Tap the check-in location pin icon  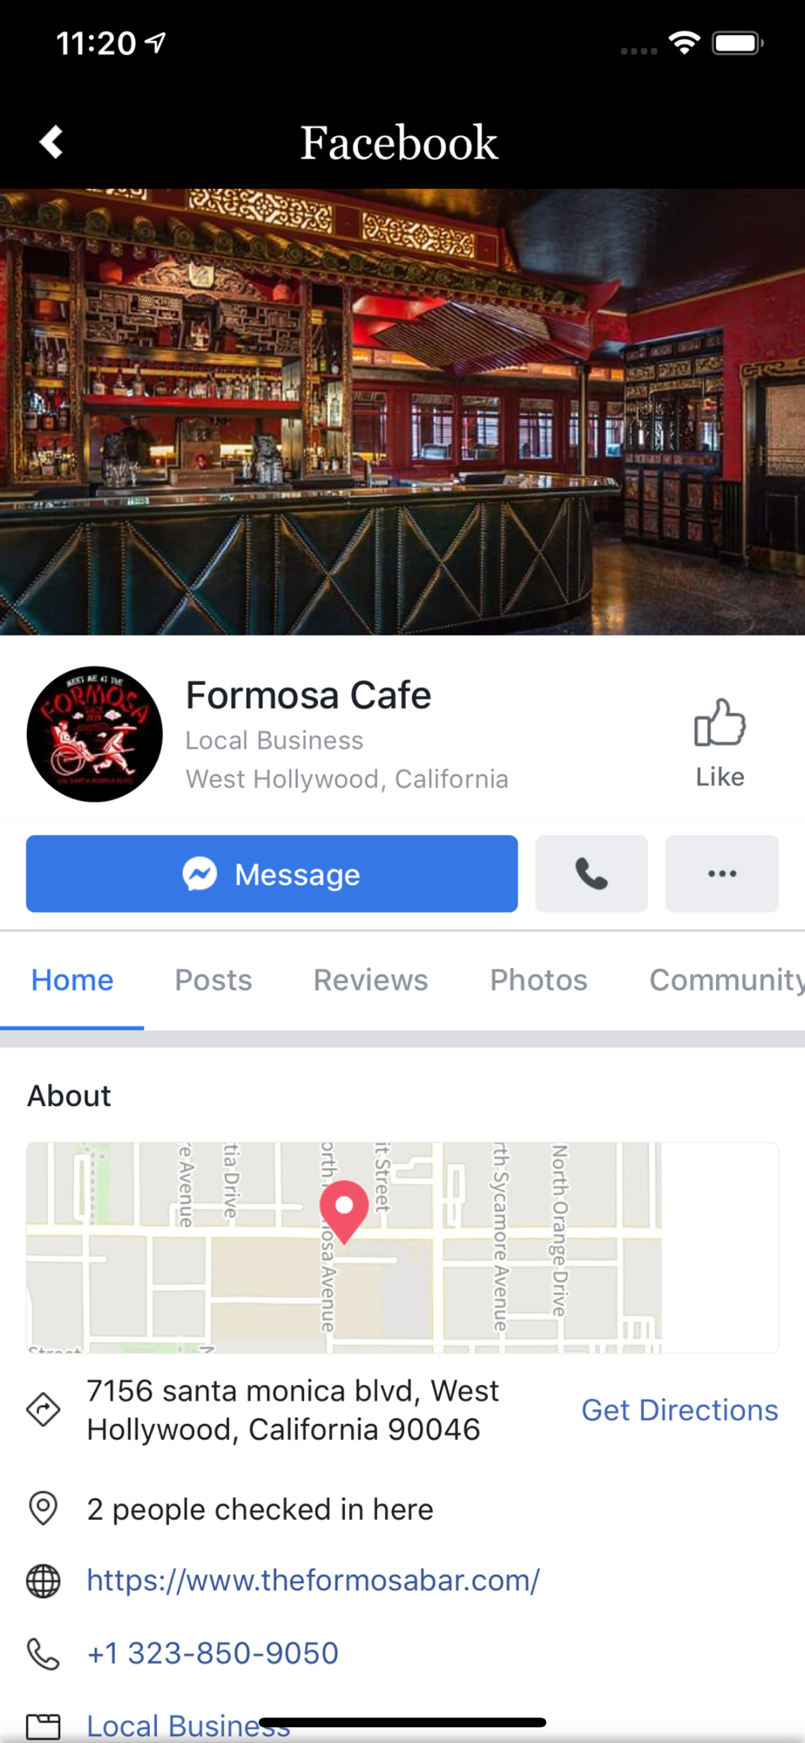click(43, 1509)
